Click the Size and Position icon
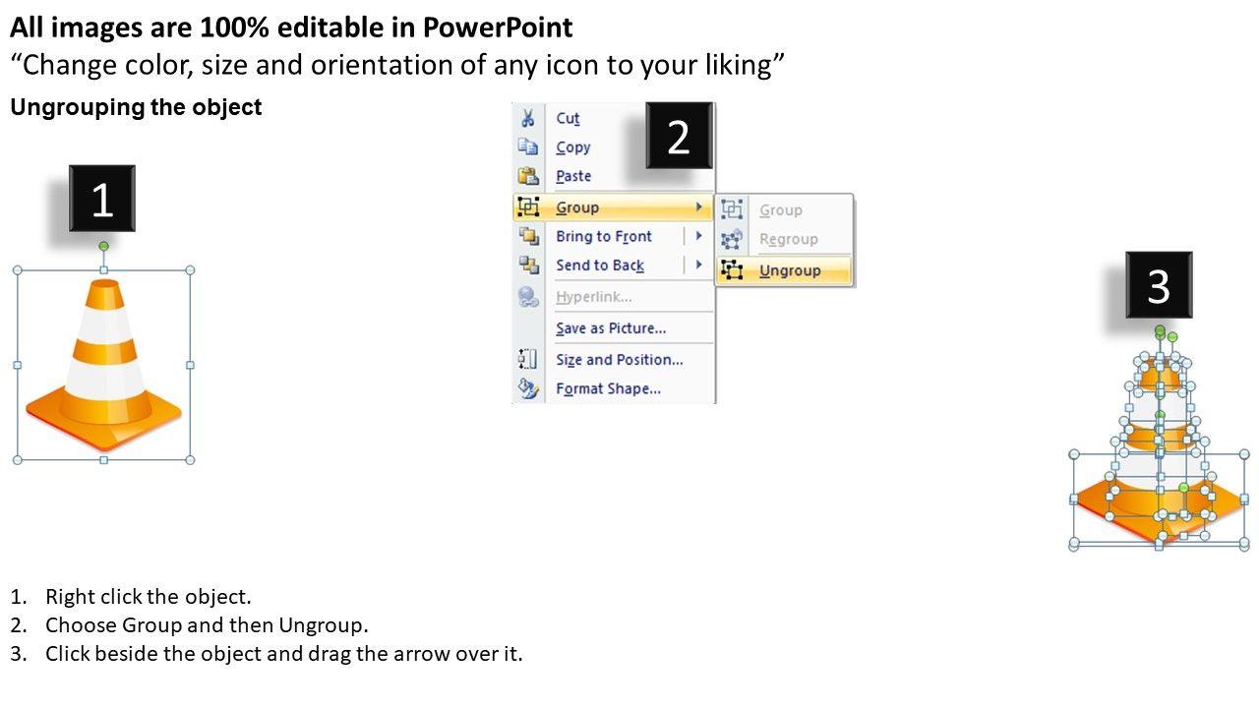 point(528,359)
